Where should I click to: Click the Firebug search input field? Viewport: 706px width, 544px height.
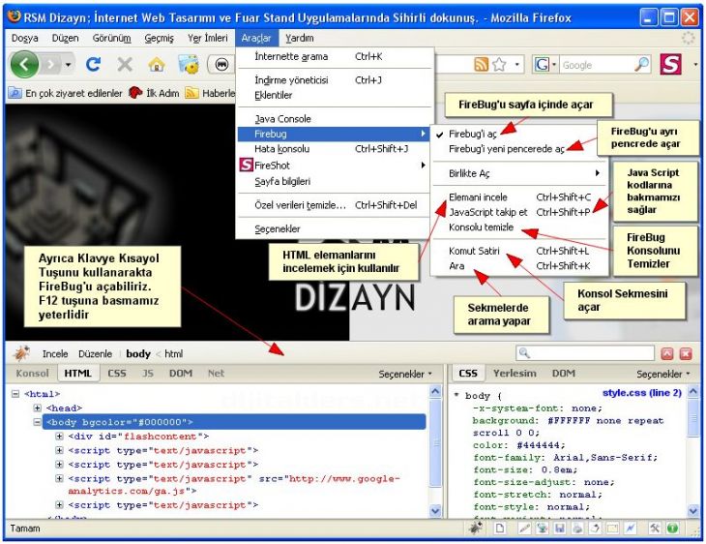[x=585, y=353]
